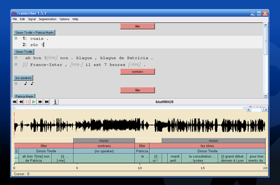Select the 'ah bon ?[rire] non' segment
Image resolution: width=280 pixels, height=185 pixels.
(35, 158)
